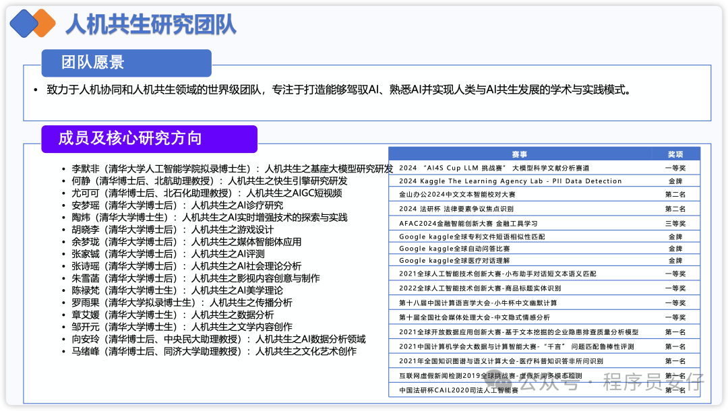Click the 赛事 table column header

pos(520,154)
